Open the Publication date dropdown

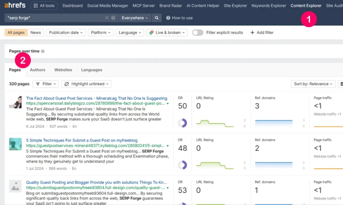66,33
